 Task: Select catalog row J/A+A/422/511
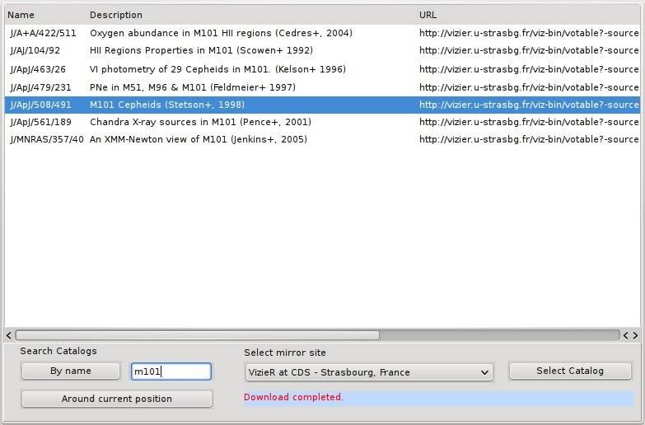[x=323, y=33]
